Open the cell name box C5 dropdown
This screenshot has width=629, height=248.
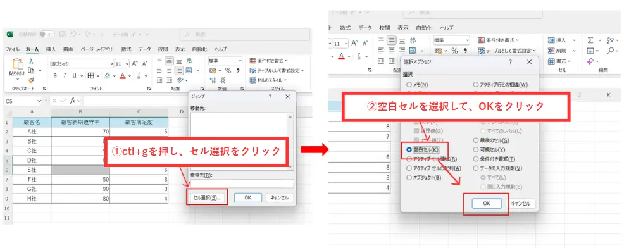tap(39, 101)
